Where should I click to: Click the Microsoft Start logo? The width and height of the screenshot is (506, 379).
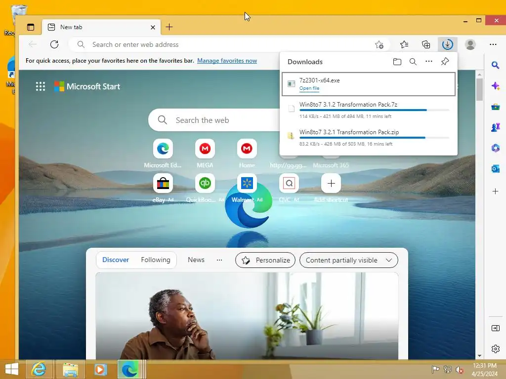click(87, 86)
